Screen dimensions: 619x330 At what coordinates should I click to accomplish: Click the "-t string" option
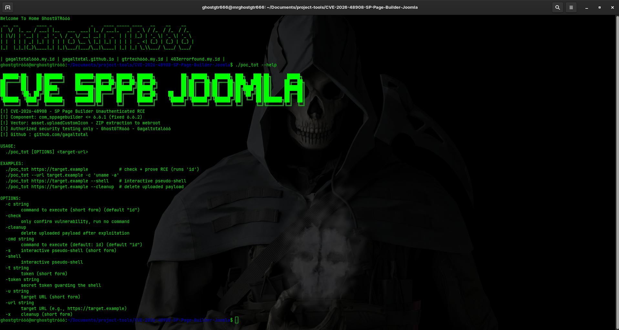(17, 268)
